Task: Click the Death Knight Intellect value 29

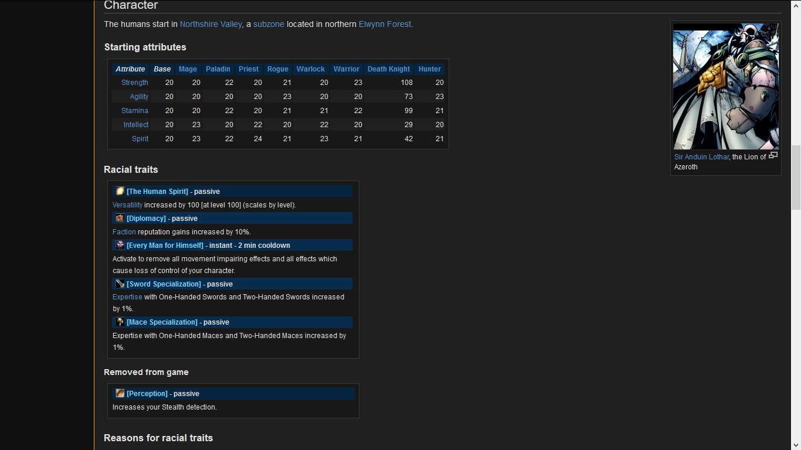Action: [x=409, y=125]
